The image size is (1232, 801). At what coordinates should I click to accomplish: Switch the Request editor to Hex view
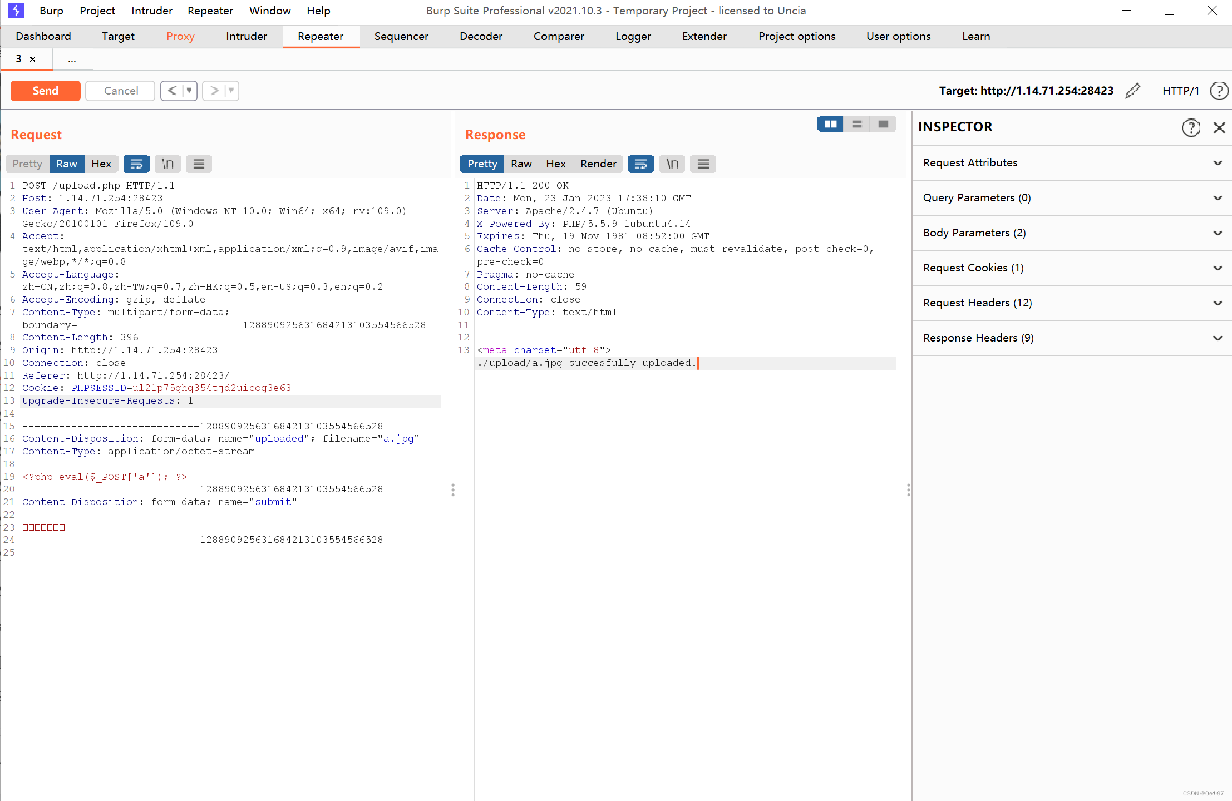(101, 164)
